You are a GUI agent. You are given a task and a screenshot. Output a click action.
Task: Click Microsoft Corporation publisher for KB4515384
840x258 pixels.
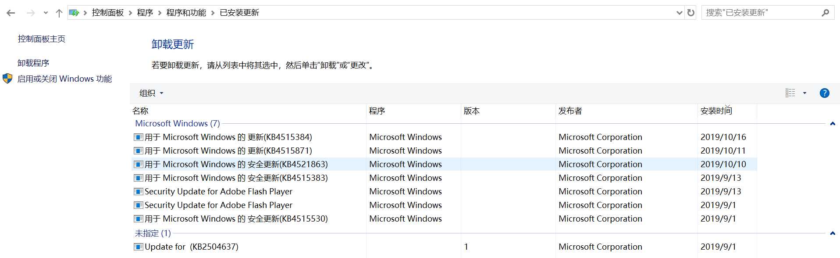(600, 137)
